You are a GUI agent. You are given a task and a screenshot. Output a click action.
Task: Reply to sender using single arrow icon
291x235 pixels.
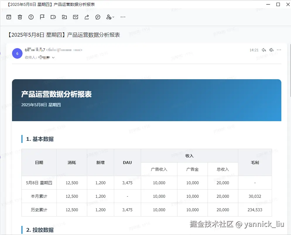click(x=264, y=50)
